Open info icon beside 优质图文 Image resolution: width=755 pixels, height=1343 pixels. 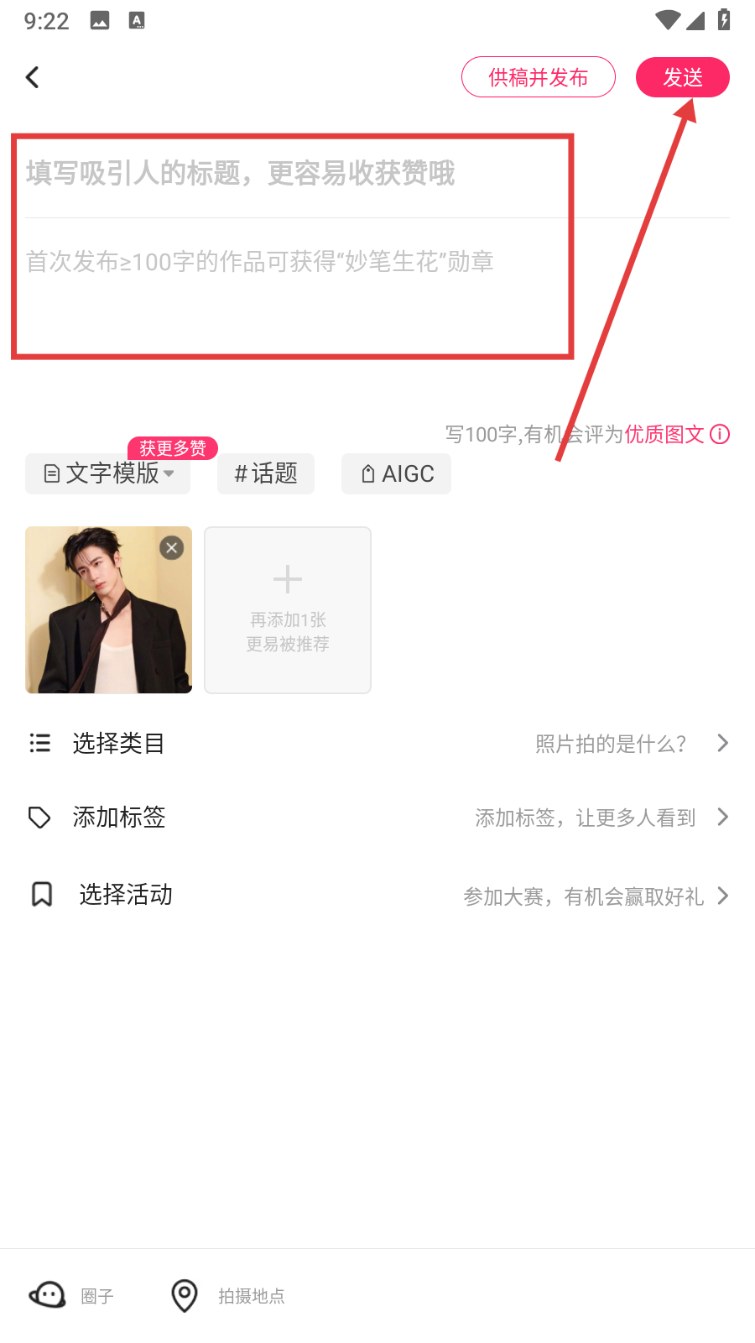[x=720, y=434]
